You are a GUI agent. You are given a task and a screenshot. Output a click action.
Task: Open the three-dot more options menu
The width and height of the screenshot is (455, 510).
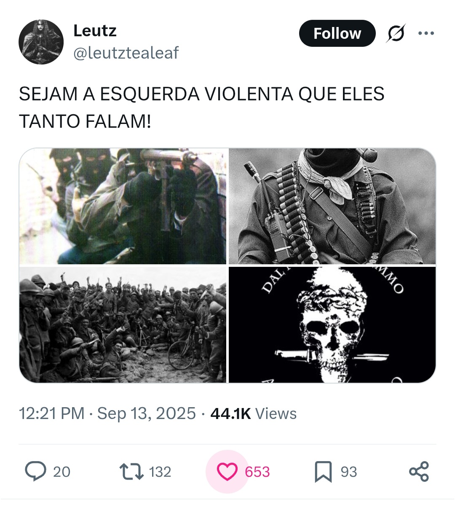426,33
